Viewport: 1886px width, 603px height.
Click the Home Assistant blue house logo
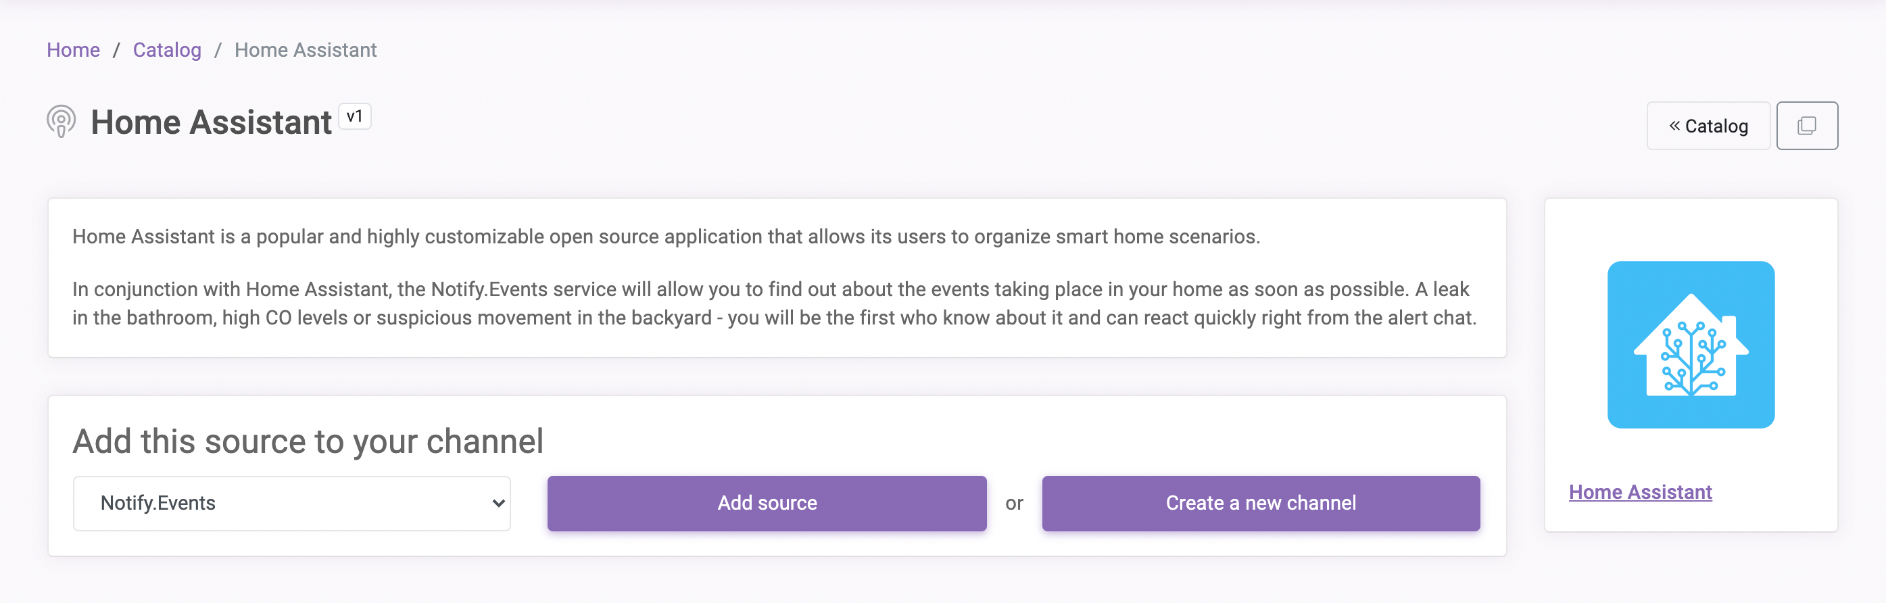click(1691, 345)
